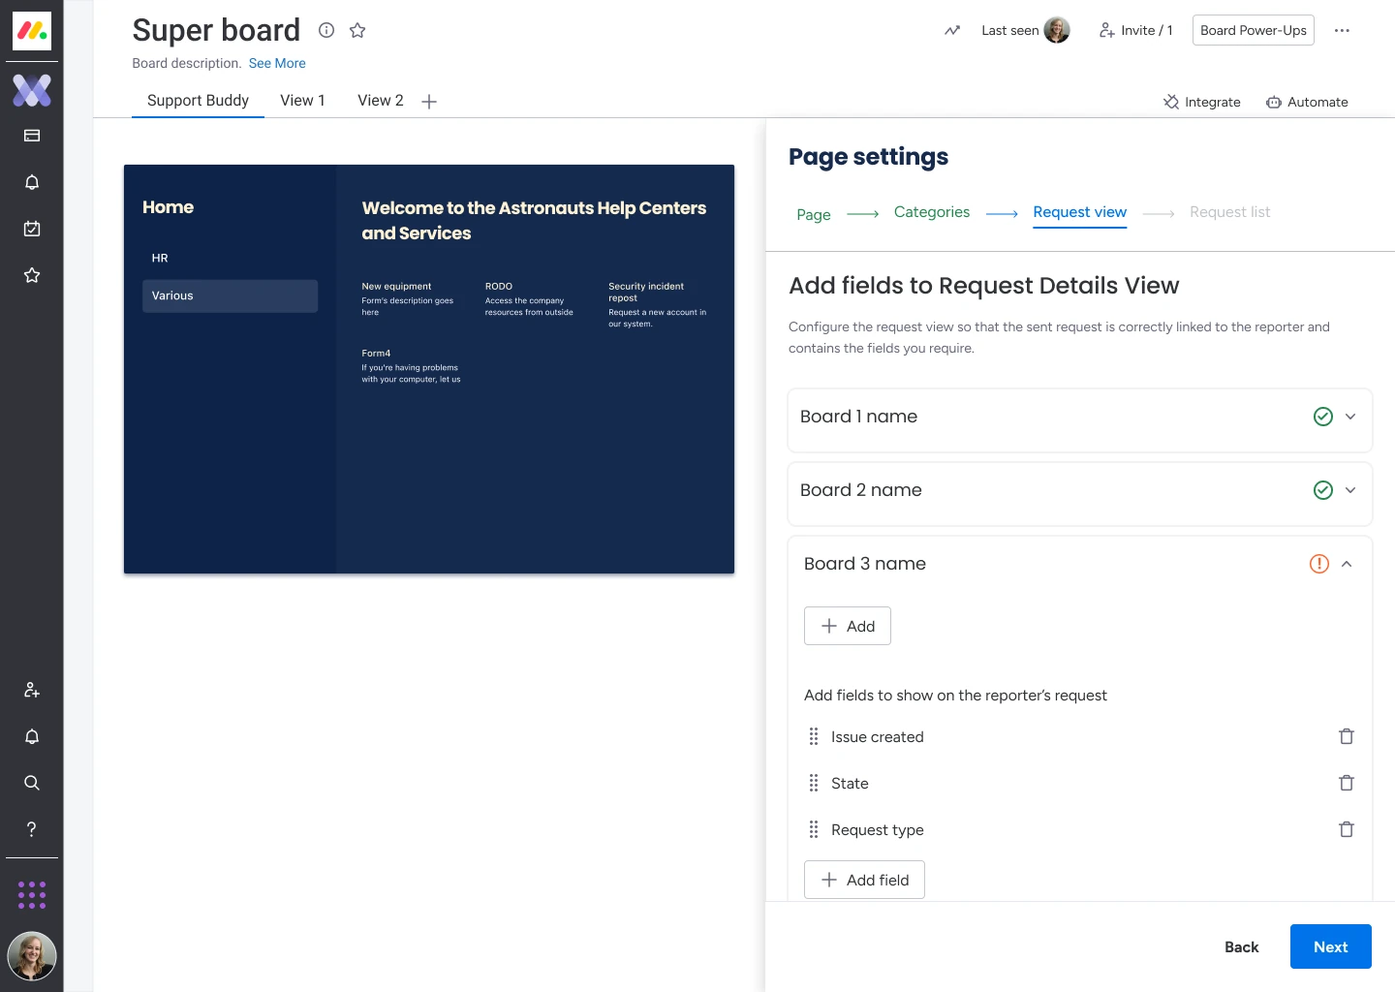
Task: Click the Next button
Action: [1330, 946]
